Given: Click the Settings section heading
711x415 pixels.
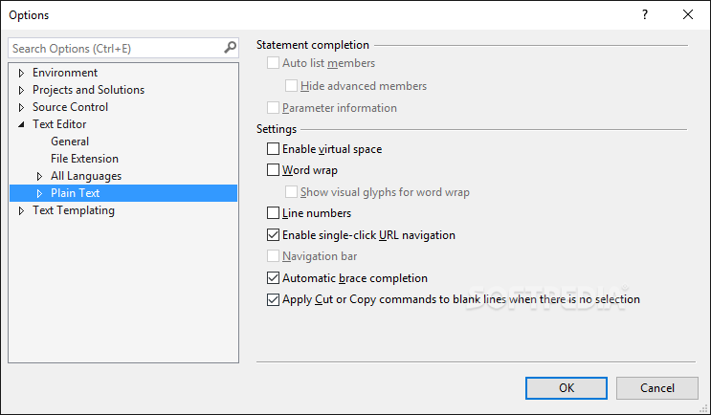Looking at the screenshot, I should click(x=277, y=129).
